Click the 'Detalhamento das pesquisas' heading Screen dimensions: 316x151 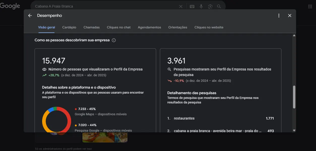click(192, 93)
